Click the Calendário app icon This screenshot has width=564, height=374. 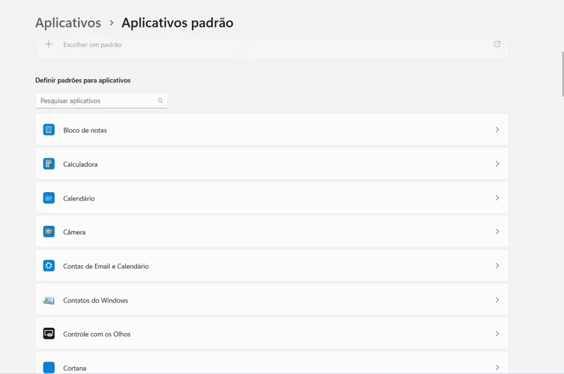(x=49, y=198)
